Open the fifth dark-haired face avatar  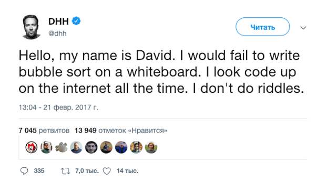(x=91, y=147)
